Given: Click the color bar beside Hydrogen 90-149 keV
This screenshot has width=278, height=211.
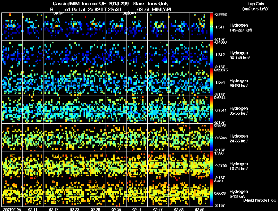Looking at the screenshot, I should [211, 54].
